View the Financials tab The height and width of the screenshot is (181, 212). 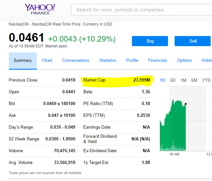[158, 61]
